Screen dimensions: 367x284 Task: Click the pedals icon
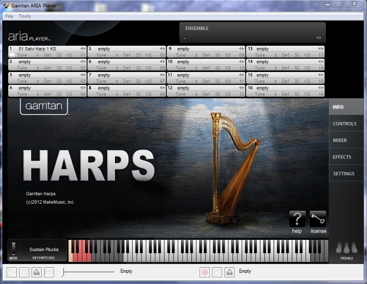[346, 248]
